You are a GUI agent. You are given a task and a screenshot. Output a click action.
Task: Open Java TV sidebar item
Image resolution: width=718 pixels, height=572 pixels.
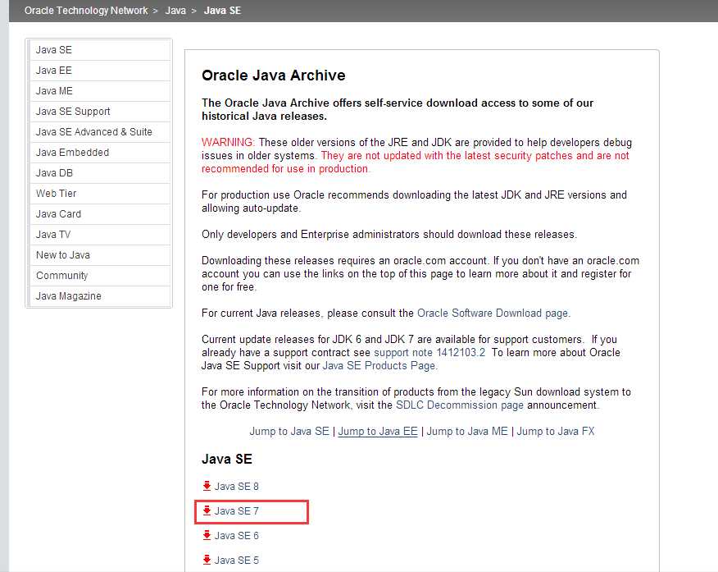point(100,235)
